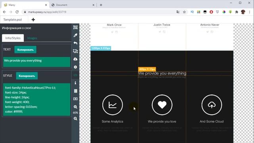Click the cloud upload circle icon on canvas

[212, 105]
